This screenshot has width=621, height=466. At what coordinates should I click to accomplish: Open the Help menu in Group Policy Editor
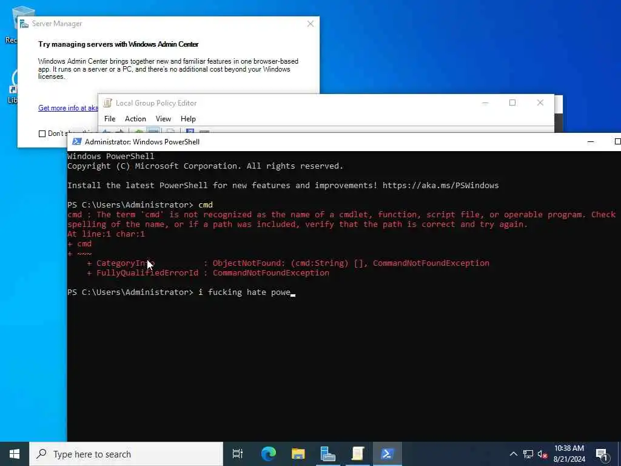tap(188, 119)
